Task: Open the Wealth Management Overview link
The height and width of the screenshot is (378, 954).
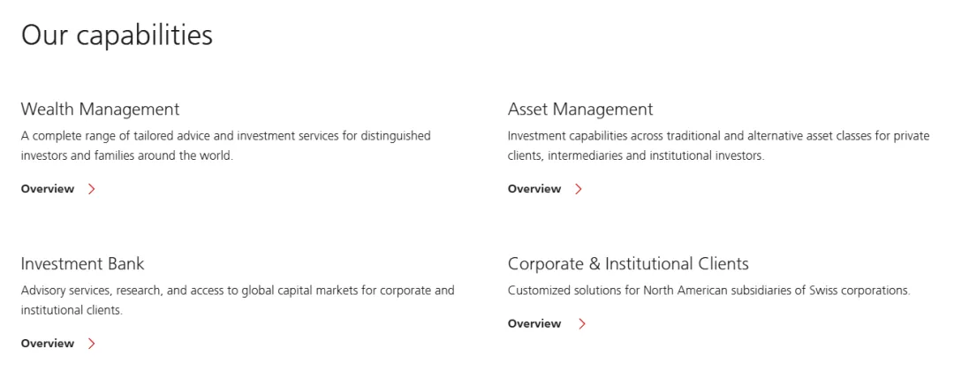Action: 48,189
